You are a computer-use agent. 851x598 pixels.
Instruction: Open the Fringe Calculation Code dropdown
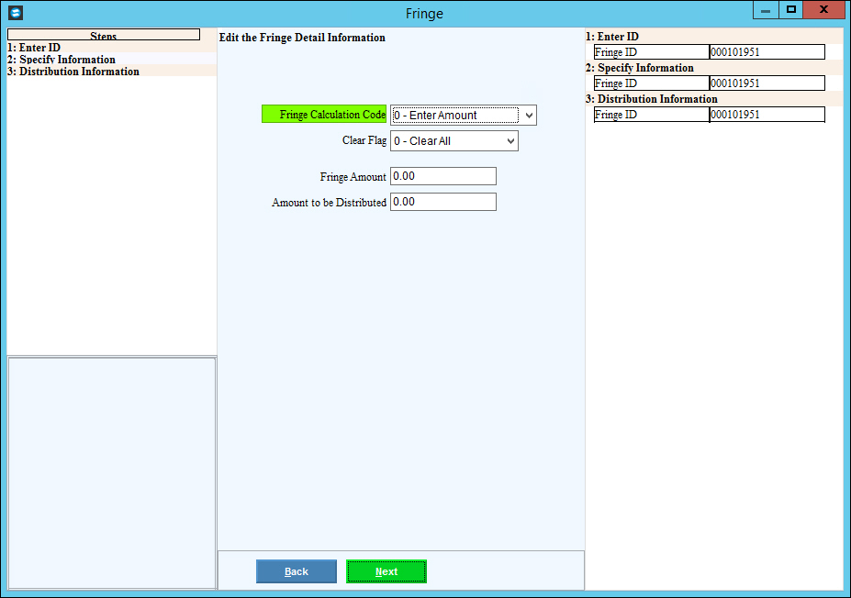click(x=463, y=115)
